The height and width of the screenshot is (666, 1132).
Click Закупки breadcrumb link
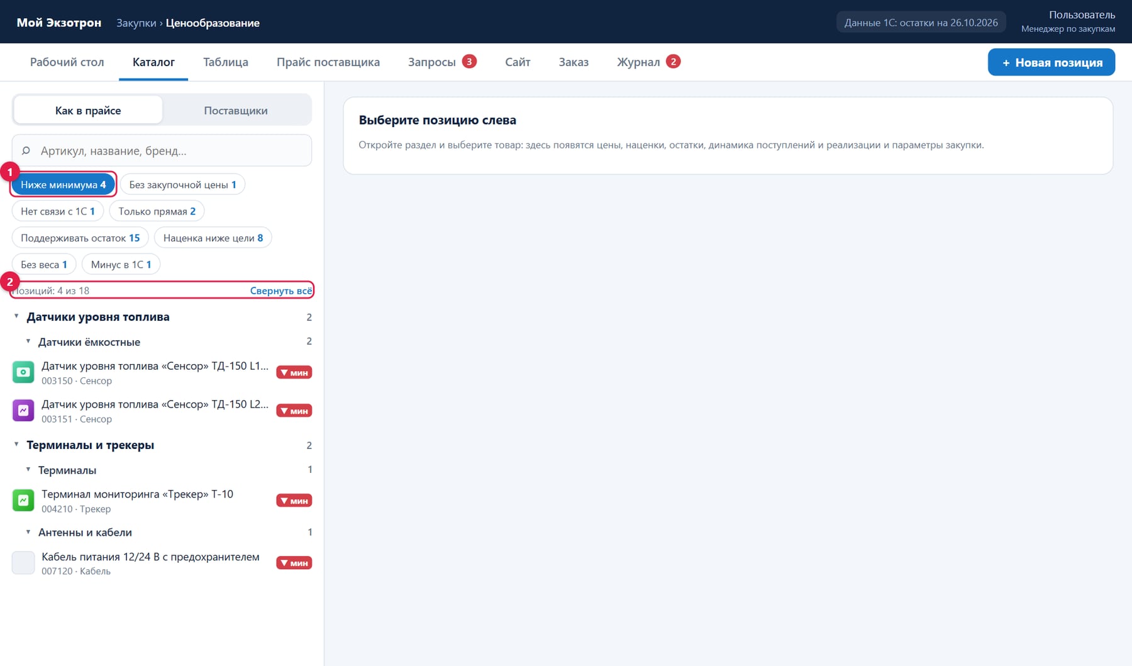pos(136,23)
